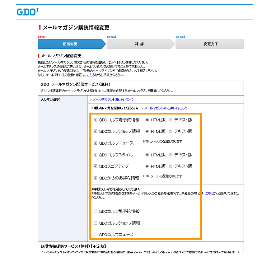Select テキスト版 for GDOゴルフ場予約情報
262x257 pixels.
170,120
